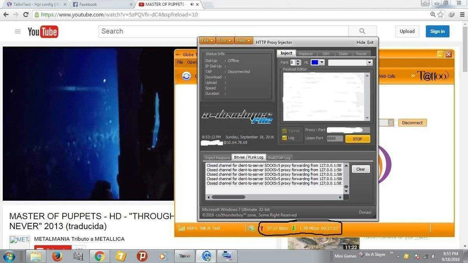The width and height of the screenshot is (468, 263).
Task: Click the log horizontal scrollbar thumb
Action: [228, 197]
